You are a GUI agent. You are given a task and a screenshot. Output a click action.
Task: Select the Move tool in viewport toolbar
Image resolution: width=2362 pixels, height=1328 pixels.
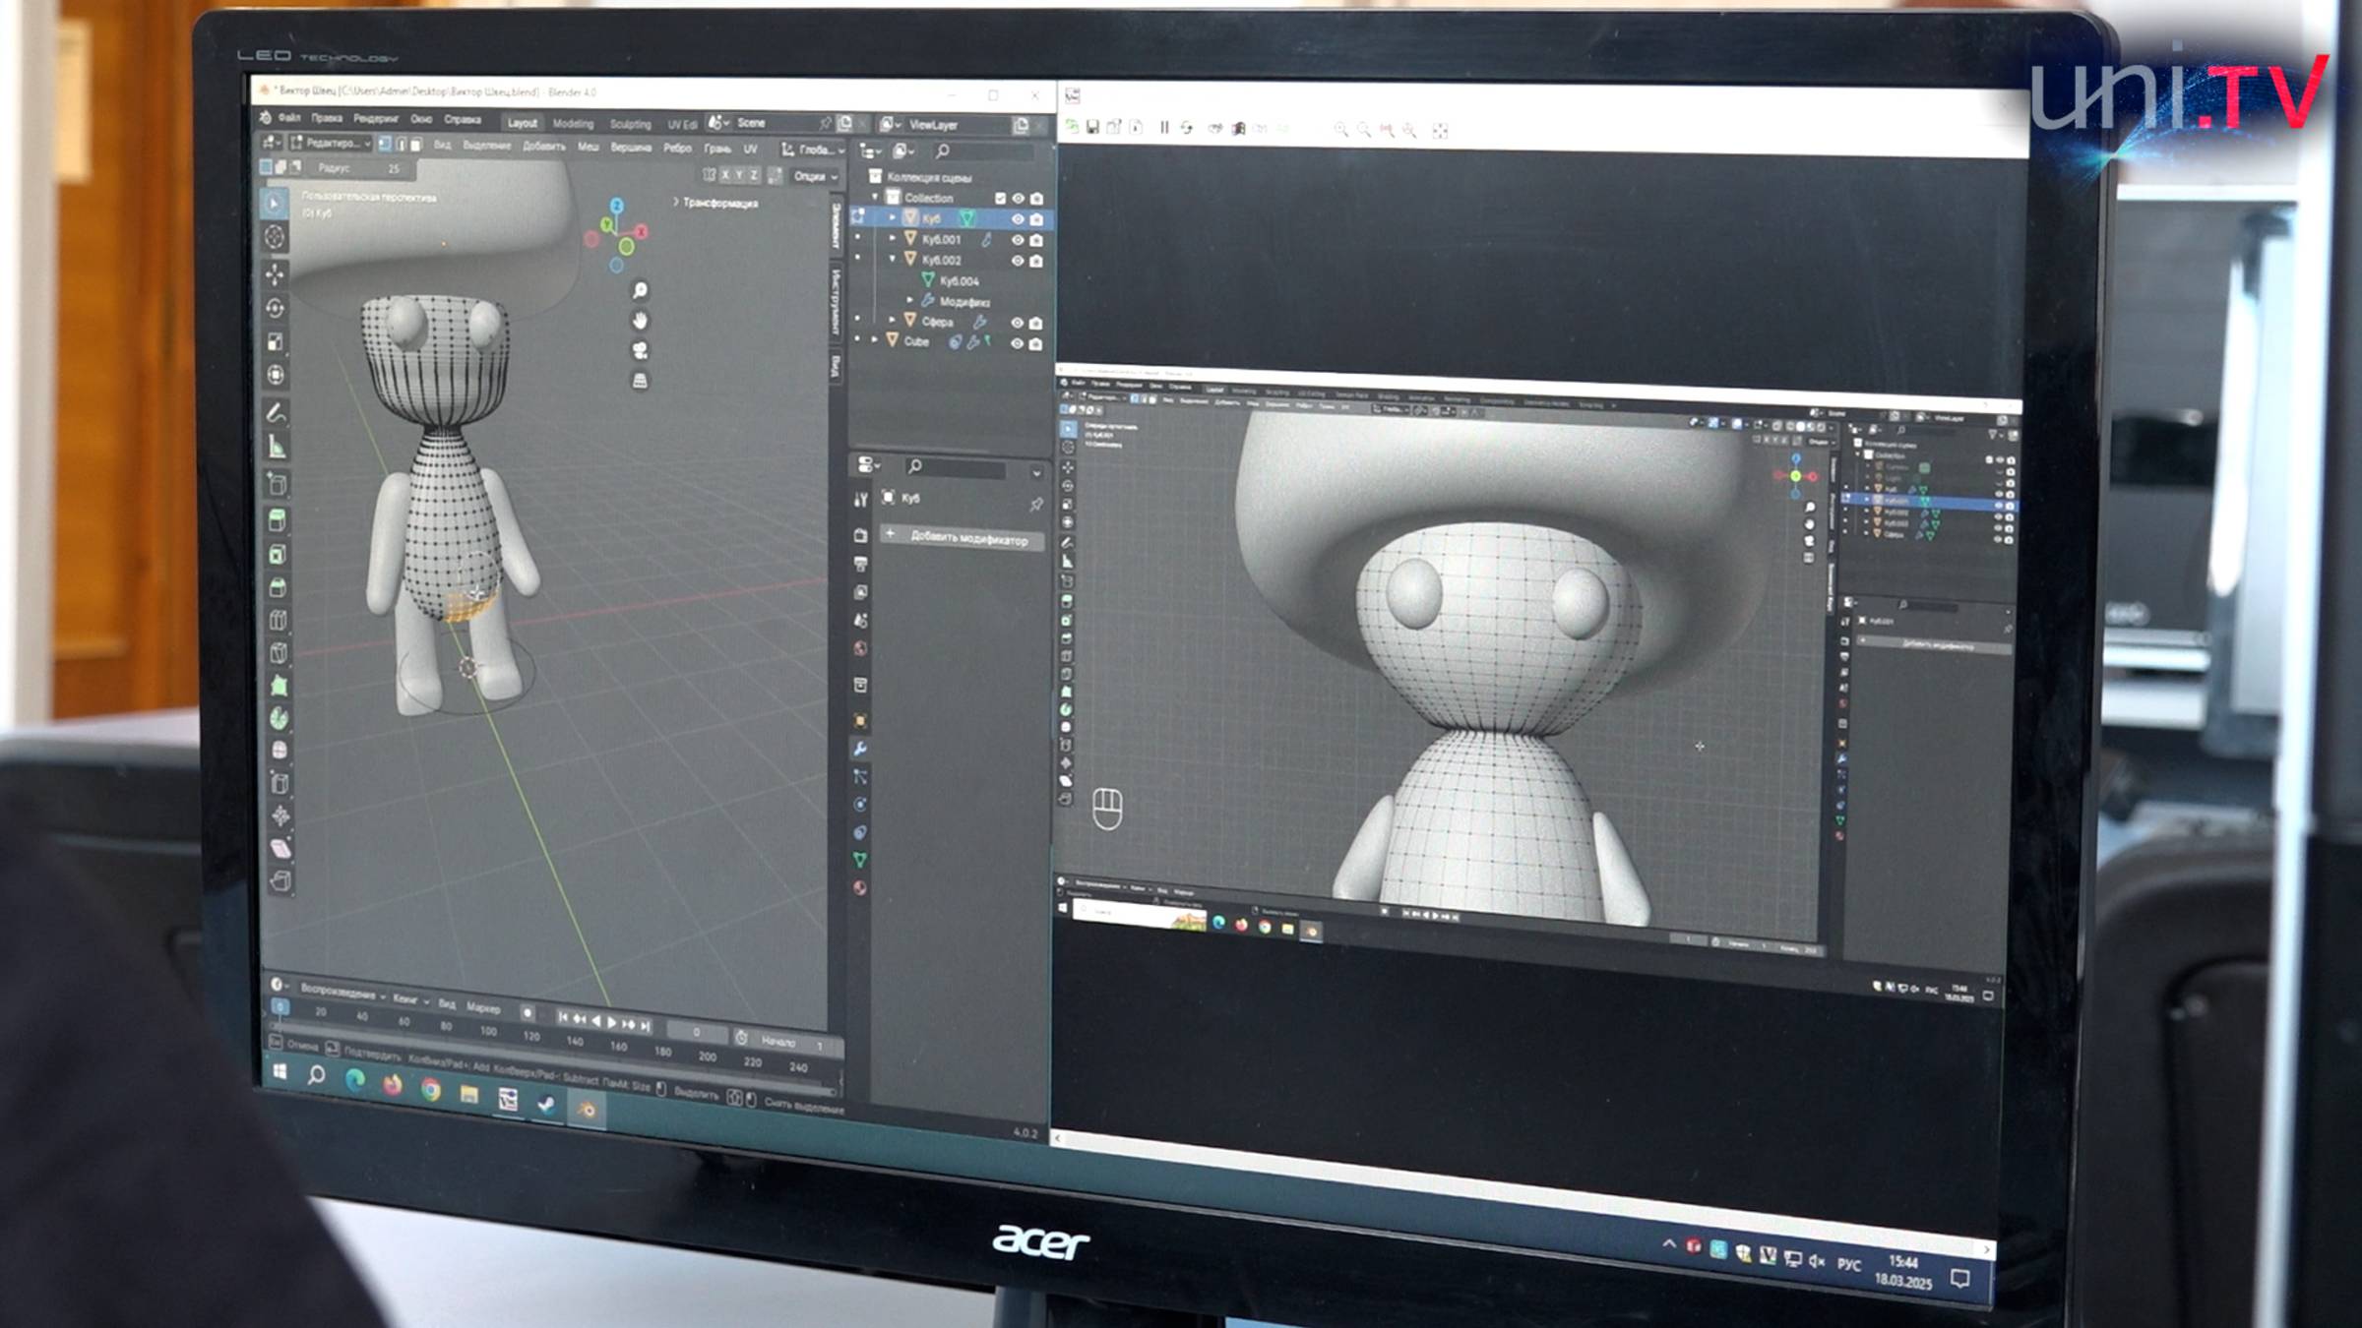[276, 273]
